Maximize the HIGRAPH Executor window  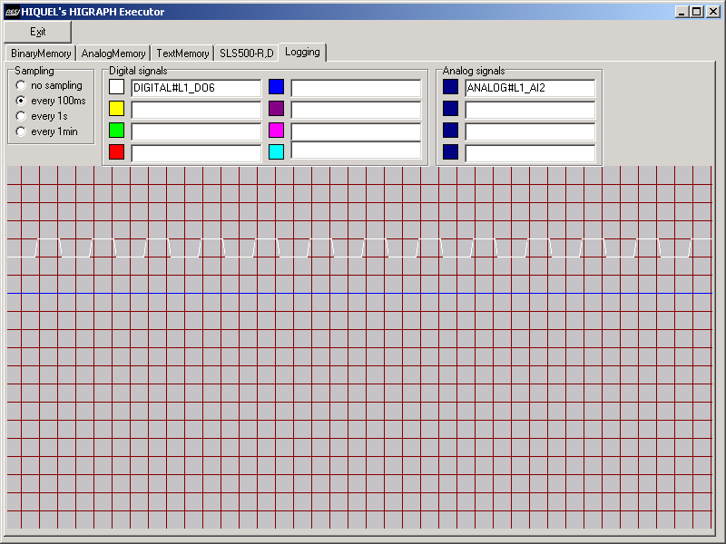[696, 12]
